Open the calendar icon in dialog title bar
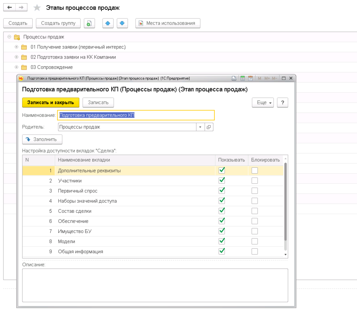The image size is (357, 310). click(250, 78)
